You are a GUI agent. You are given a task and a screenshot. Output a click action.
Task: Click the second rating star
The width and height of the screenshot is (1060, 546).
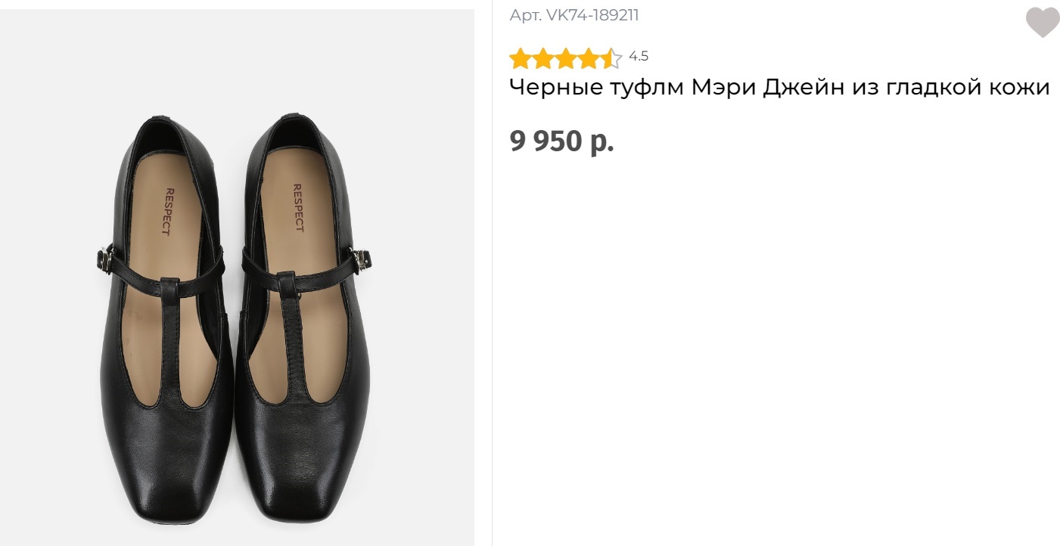click(x=543, y=58)
